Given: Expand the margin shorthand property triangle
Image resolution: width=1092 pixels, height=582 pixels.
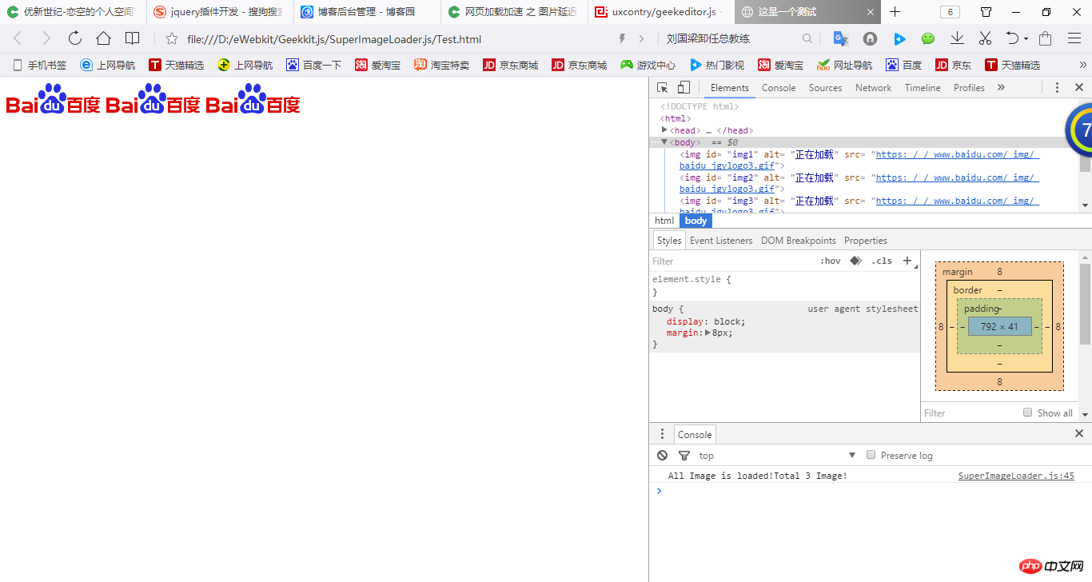Looking at the screenshot, I should pyautogui.click(x=707, y=333).
